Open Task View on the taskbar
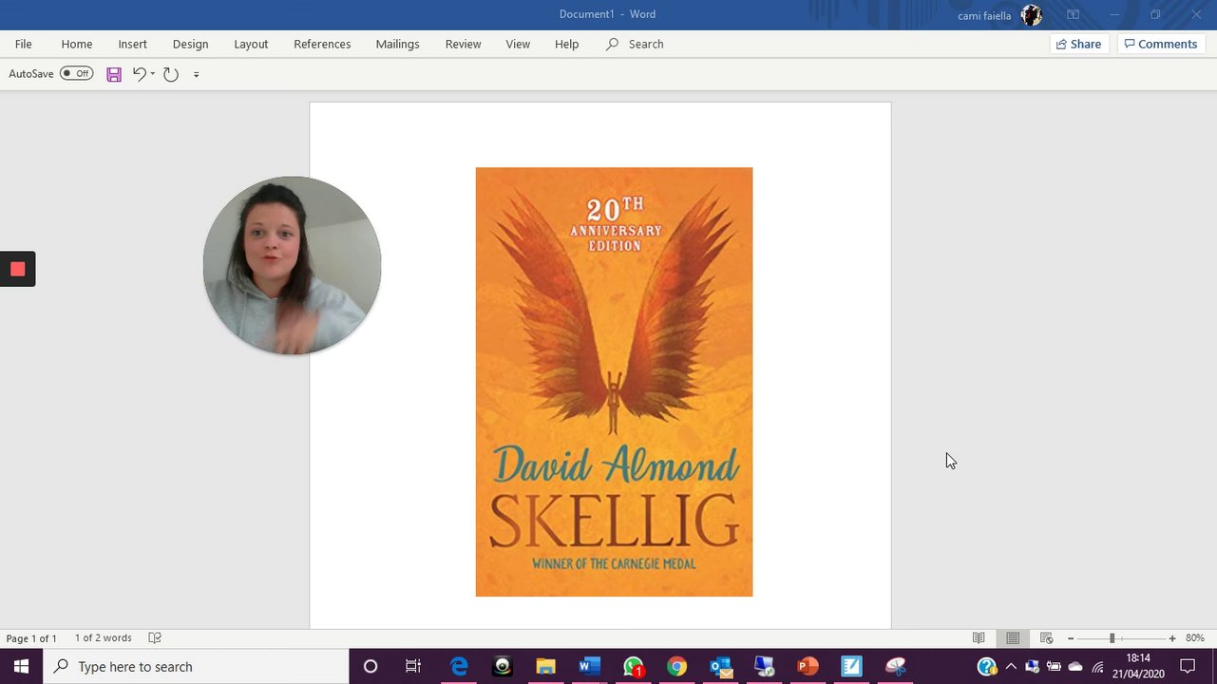This screenshot has width=1217, height=684. click(x=413, y=666)
